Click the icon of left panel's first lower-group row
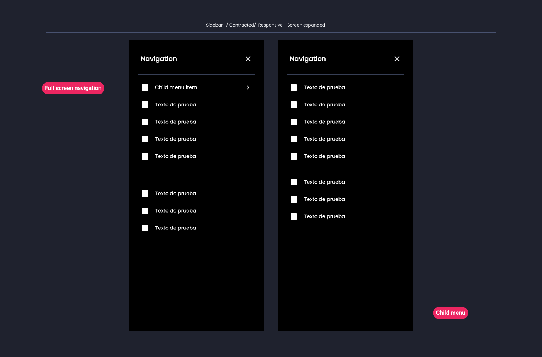Viewport: 542px width, 357px height. coord(145,194)
